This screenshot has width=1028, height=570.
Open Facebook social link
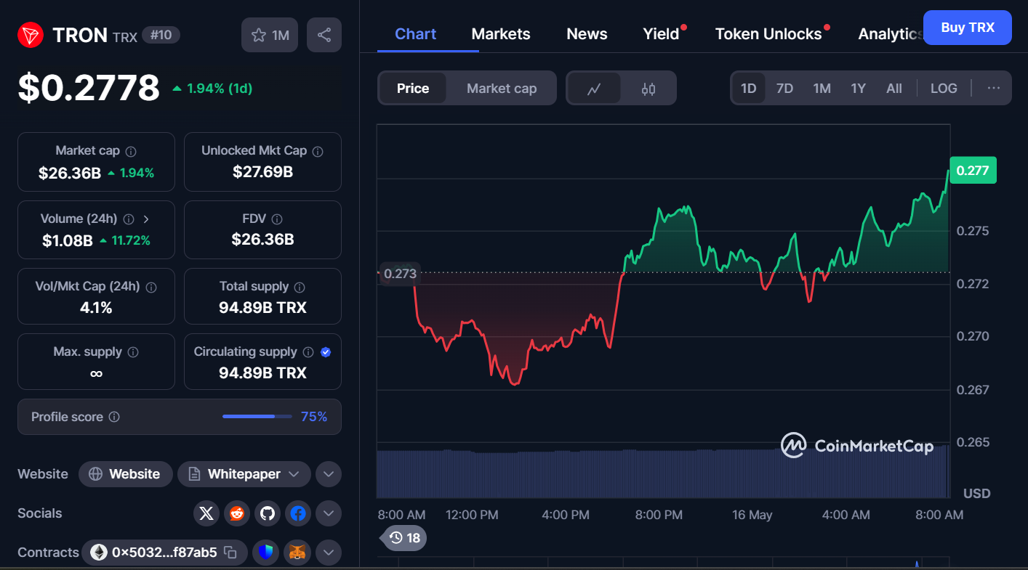click(298, 513)
